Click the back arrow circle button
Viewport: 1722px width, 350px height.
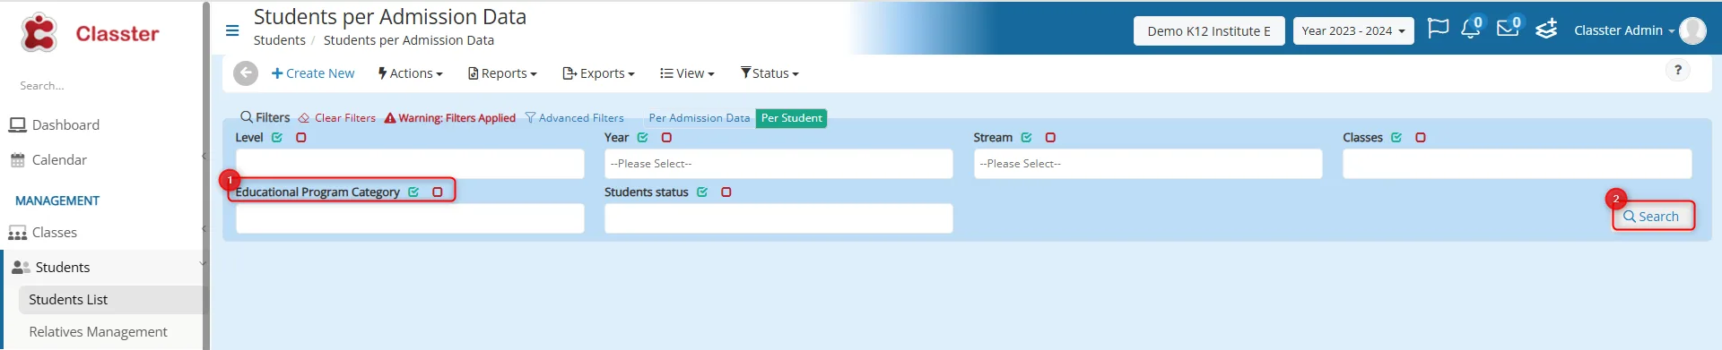coord(246,73)
